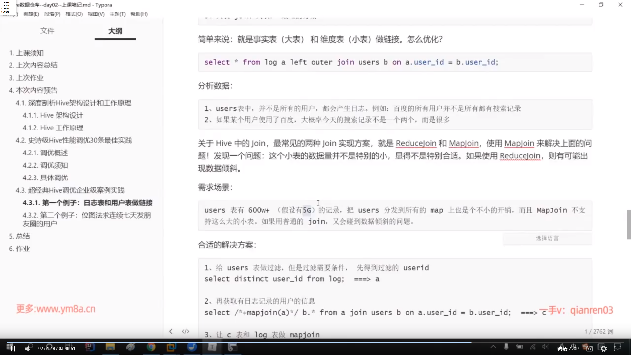The height and width of the screenshot is (355, 631).
Task: Seek using the video progress bar
Action: [315, 342]
